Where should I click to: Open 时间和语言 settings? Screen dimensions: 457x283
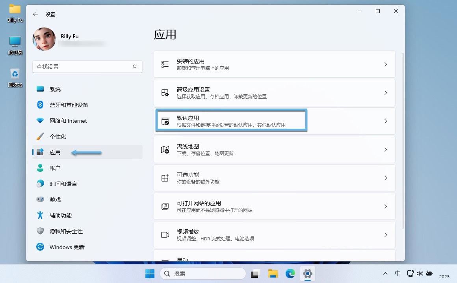[x=63, y=184]
